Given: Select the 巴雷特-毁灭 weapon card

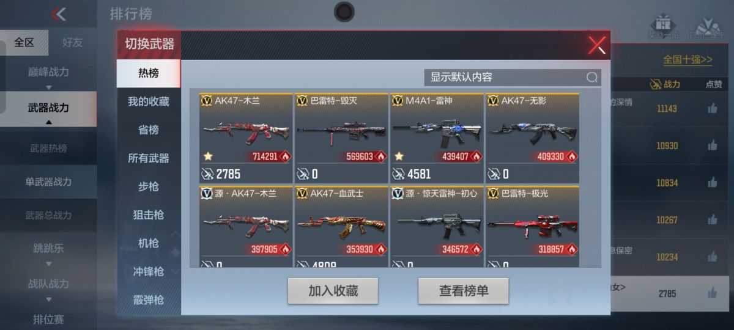Looking at the screenshot, I should point(341,138).
